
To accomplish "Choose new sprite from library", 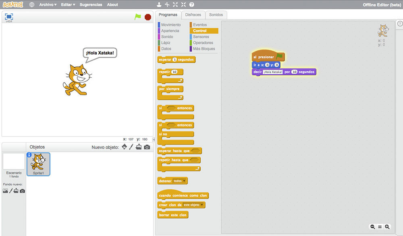I will (125, 147).
